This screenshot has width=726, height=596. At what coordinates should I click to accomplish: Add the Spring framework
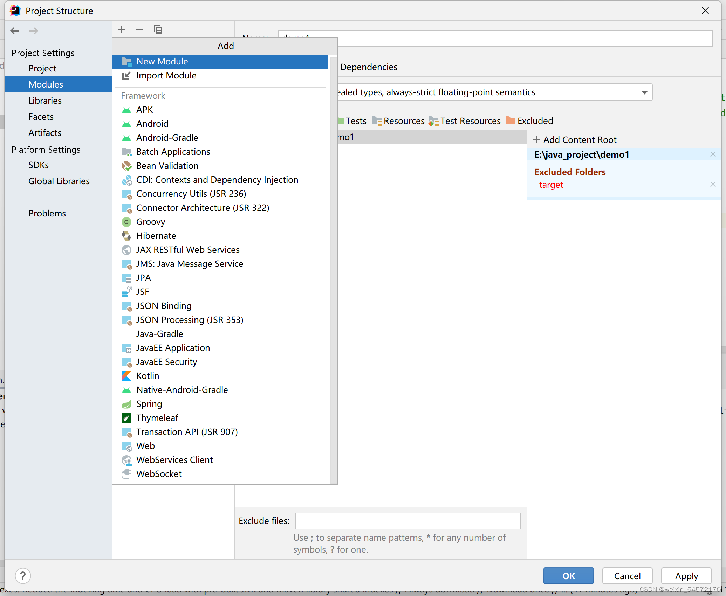149,404
